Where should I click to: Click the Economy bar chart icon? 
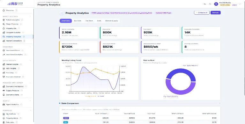4,72
